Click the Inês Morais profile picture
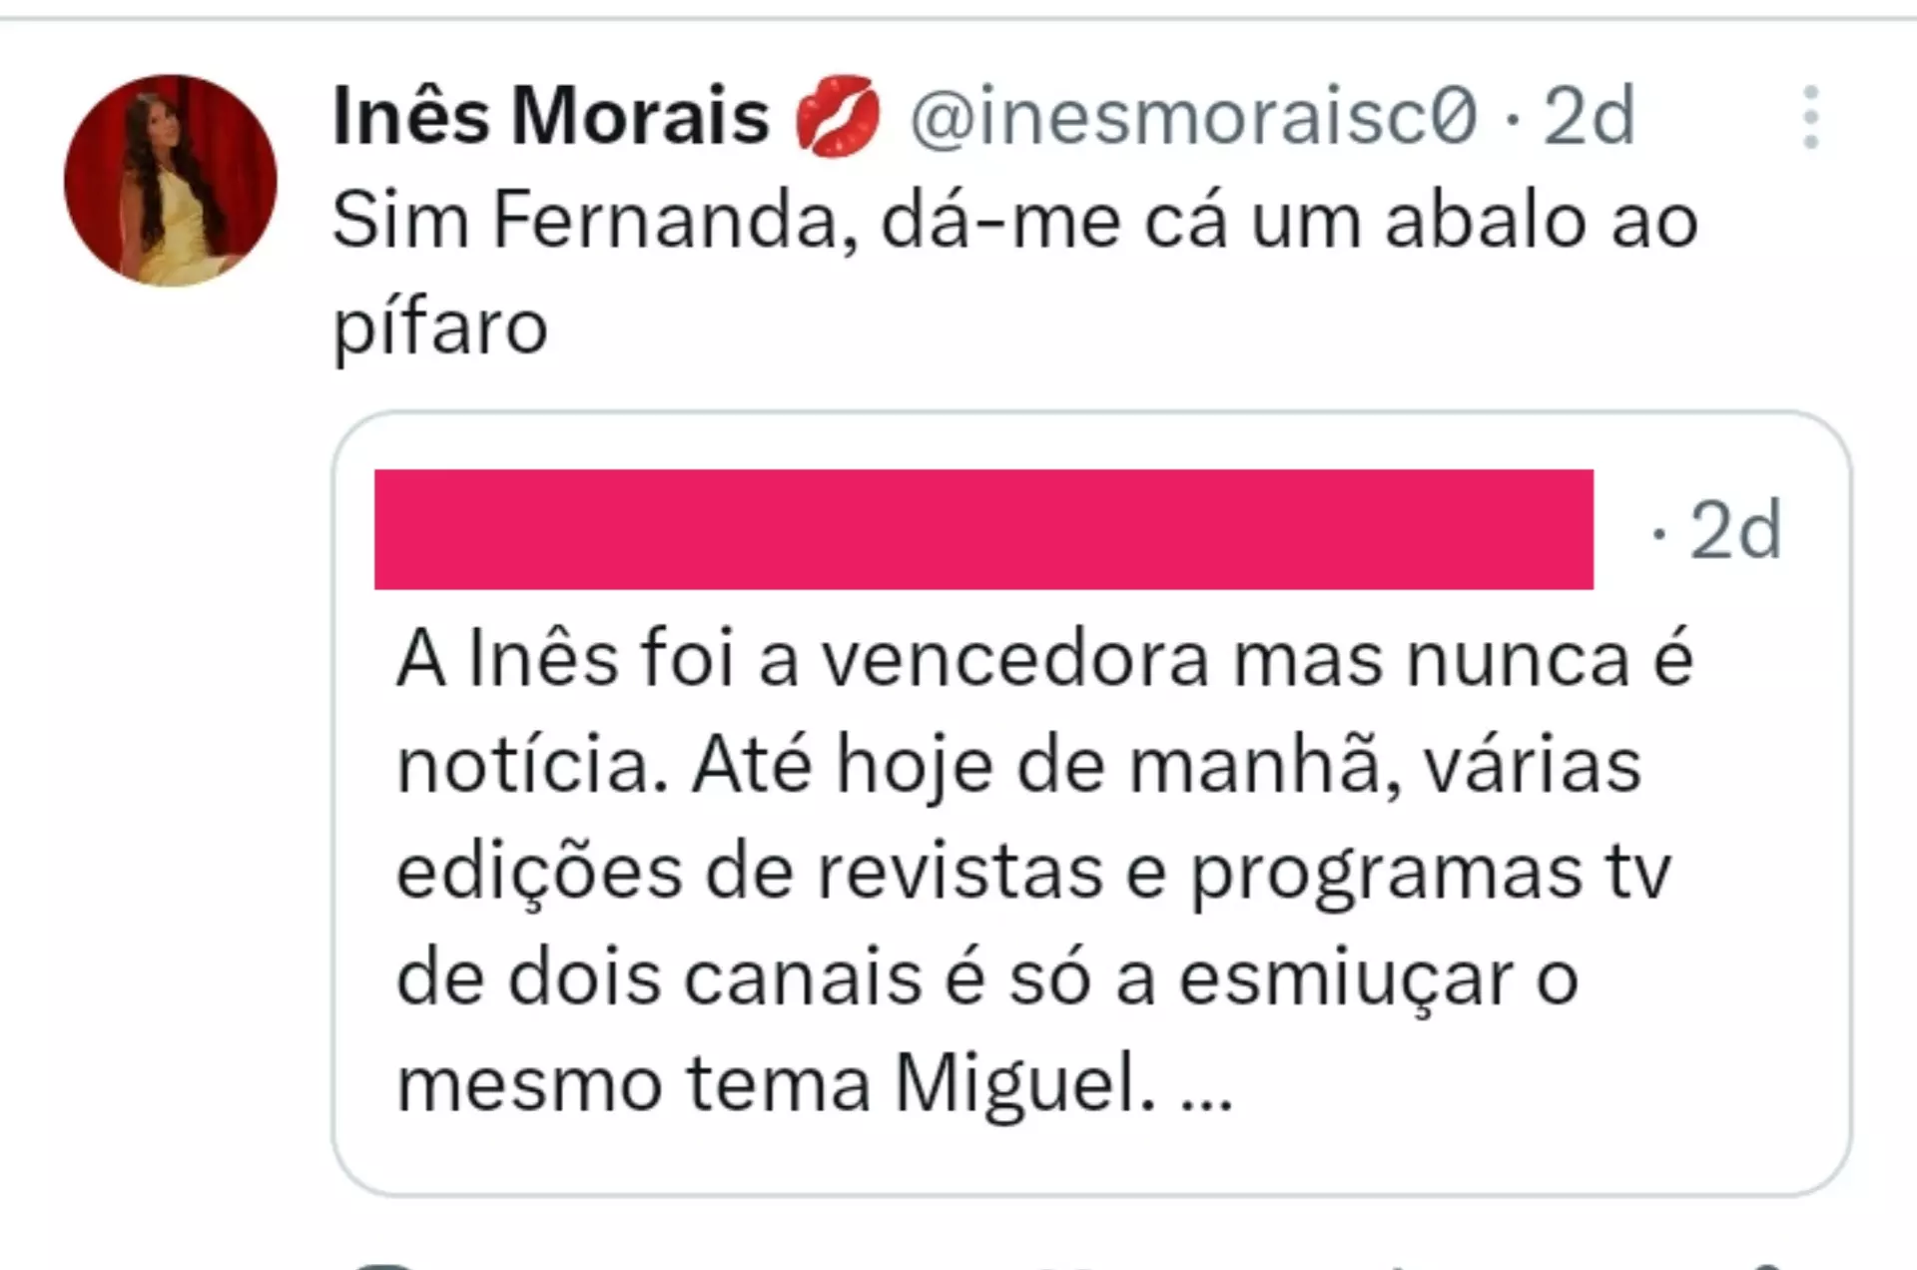Viewport: 1917px width, 1270px height. coord(171,181)
